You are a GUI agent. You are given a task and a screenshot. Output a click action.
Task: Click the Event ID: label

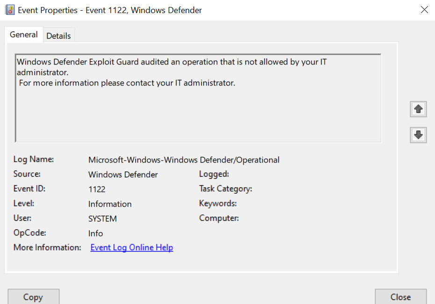pyautogui.click(x=29, y=189)
